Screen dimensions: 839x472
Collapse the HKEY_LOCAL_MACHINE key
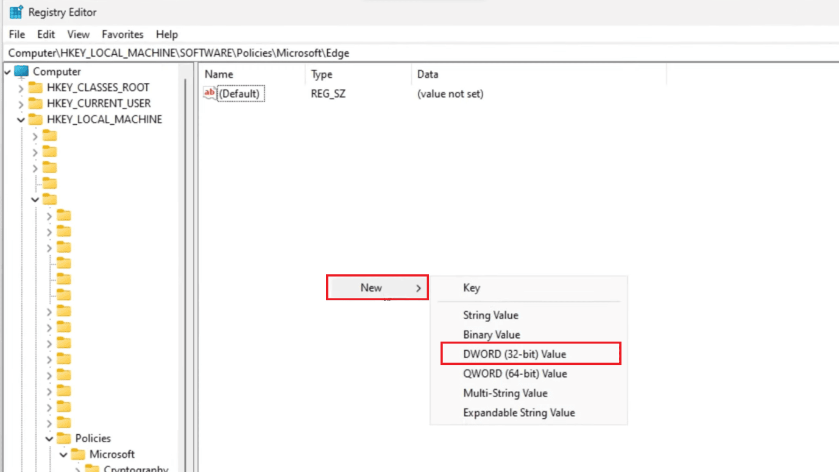pyautogui.click(x=21, y=120)
